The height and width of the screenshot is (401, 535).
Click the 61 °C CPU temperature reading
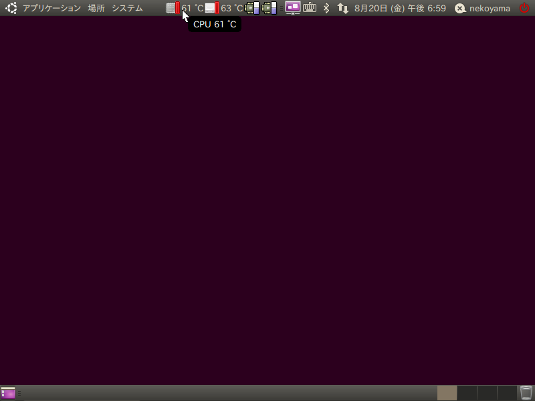pyautogui.click(x=193, y=8)
